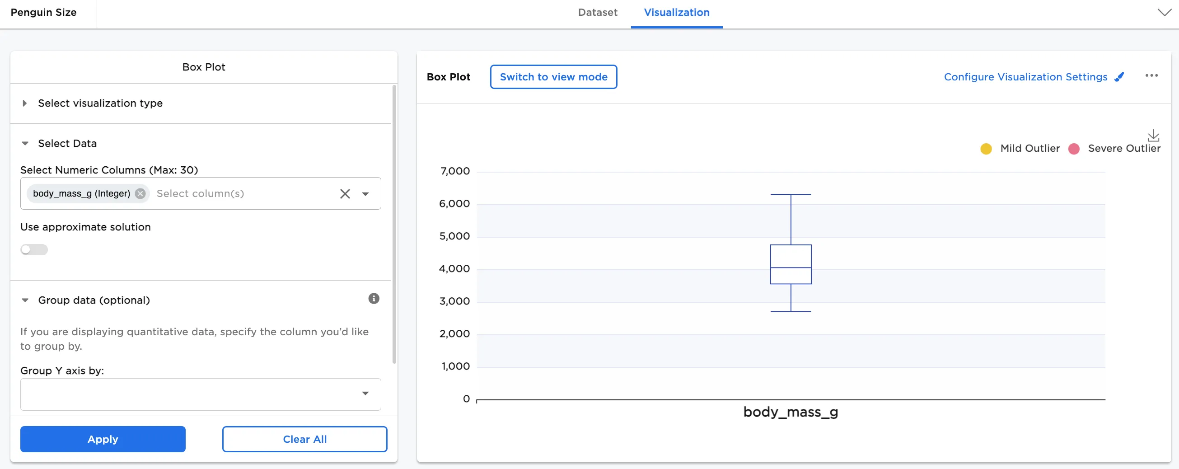Open Group Y axis by dropdown
This screenshot has height=469, width=1179.
(x=365, y=394)
